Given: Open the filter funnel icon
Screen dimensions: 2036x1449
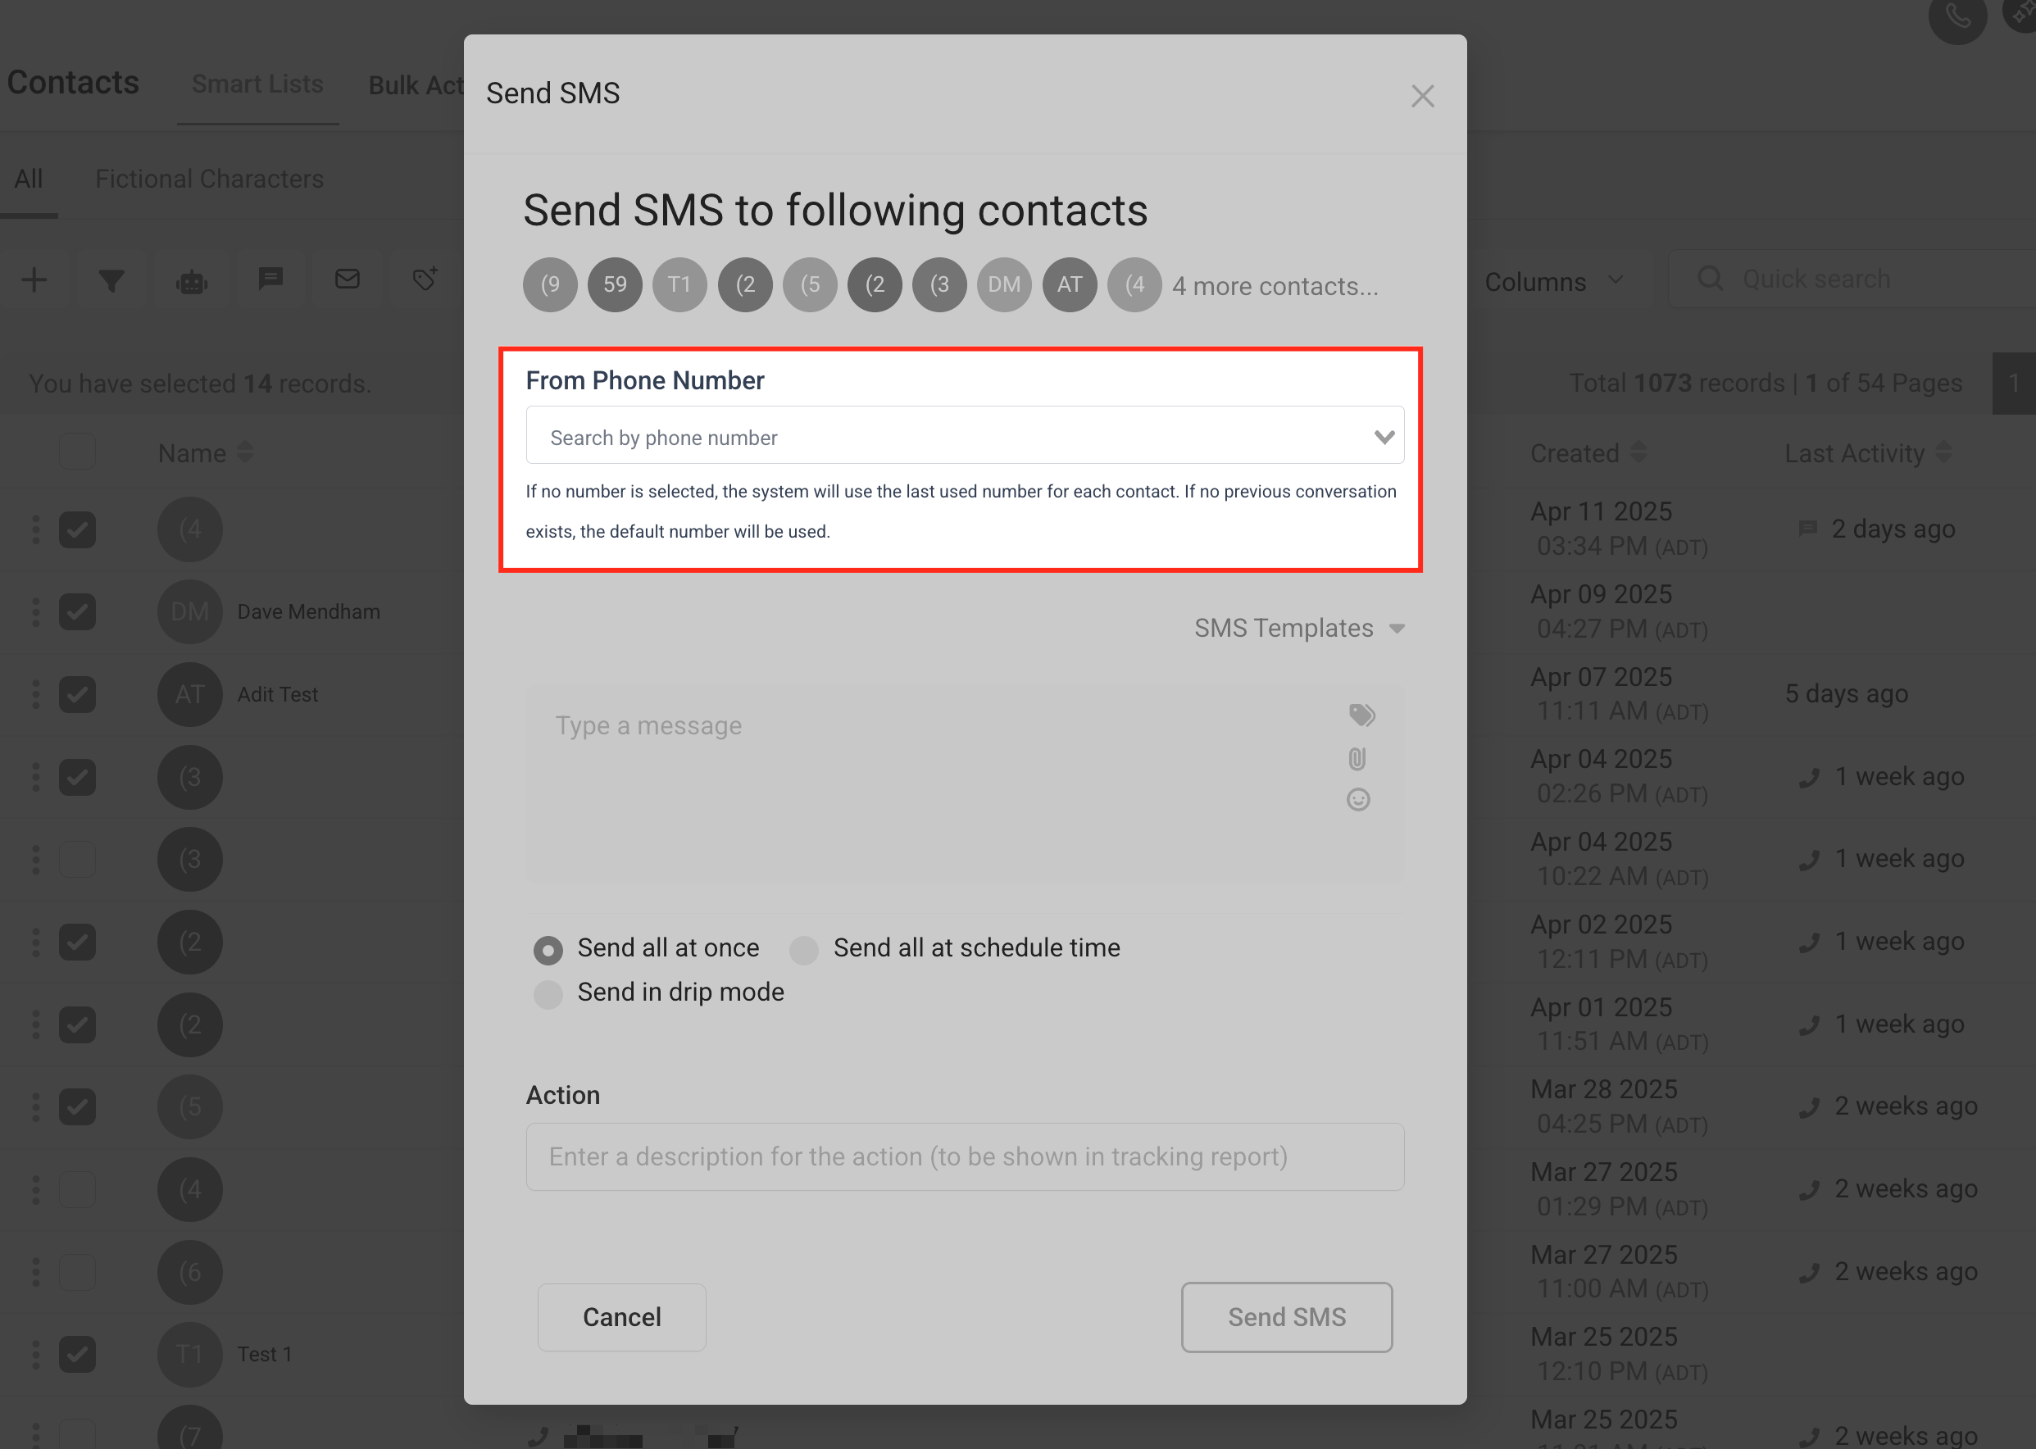Looking at the screenshot, I should [111, 281].
